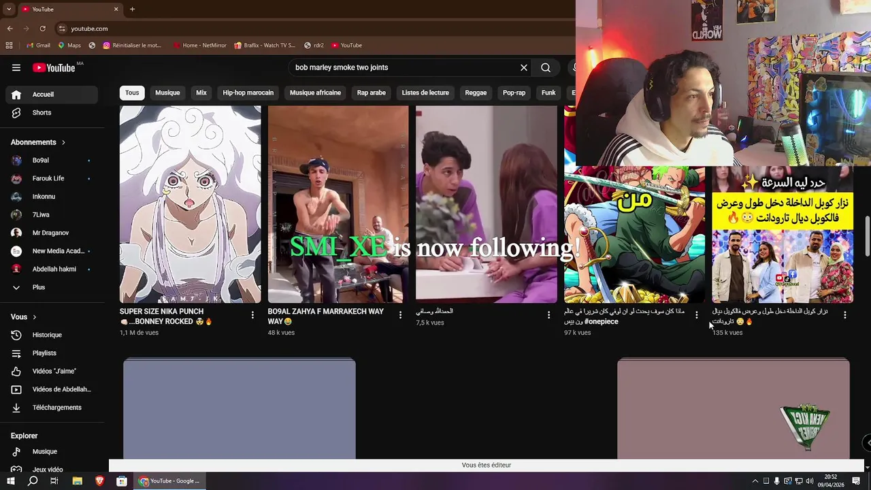Image resolution: width=871 pixels, height=490 pixels.
Task: Reload the page with the refresh button
Action: [x=42, y=29]
